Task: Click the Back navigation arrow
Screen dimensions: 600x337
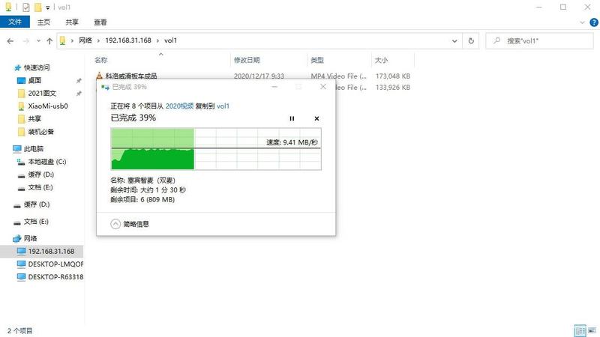Action: click(x=10, y=41)
